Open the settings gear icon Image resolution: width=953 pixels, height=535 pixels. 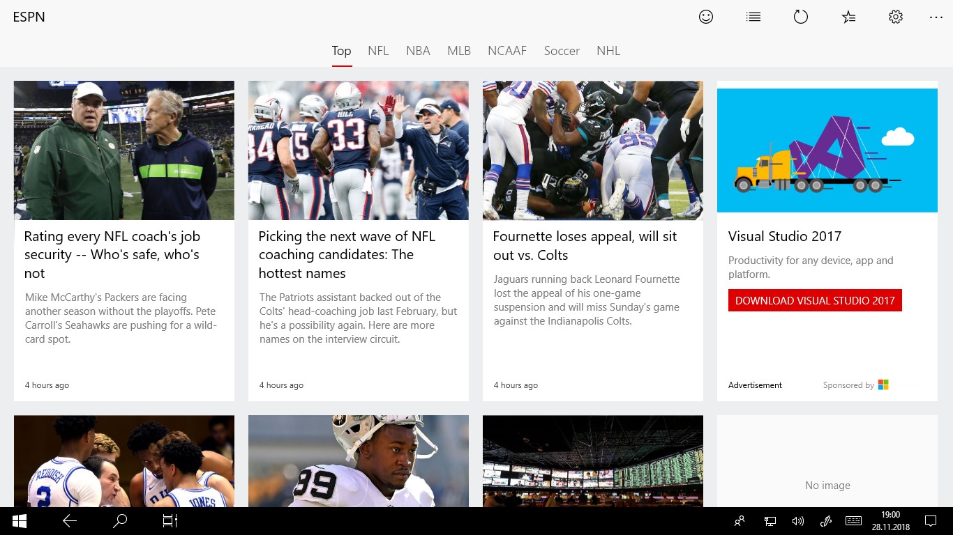(896, 17)
